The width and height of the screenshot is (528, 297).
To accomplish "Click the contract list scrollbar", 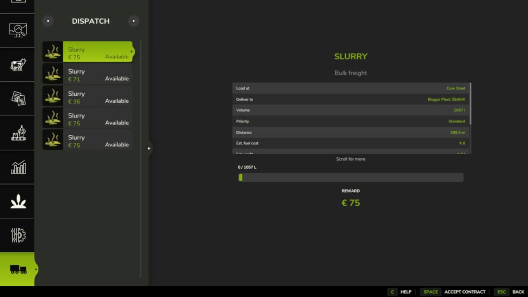I will 141,159.
